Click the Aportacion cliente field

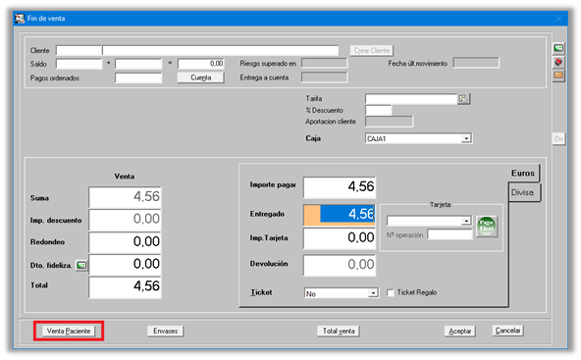(389, 122)
